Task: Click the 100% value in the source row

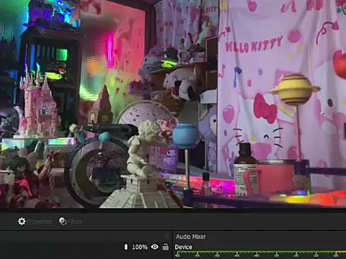Action: click(x=140, y=247)
